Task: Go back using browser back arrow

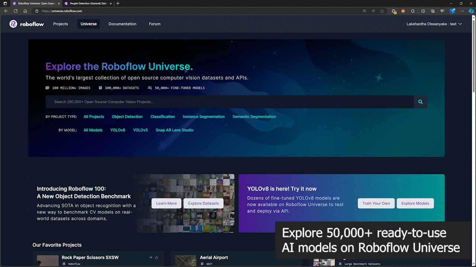Action: [x=6, y=11]
